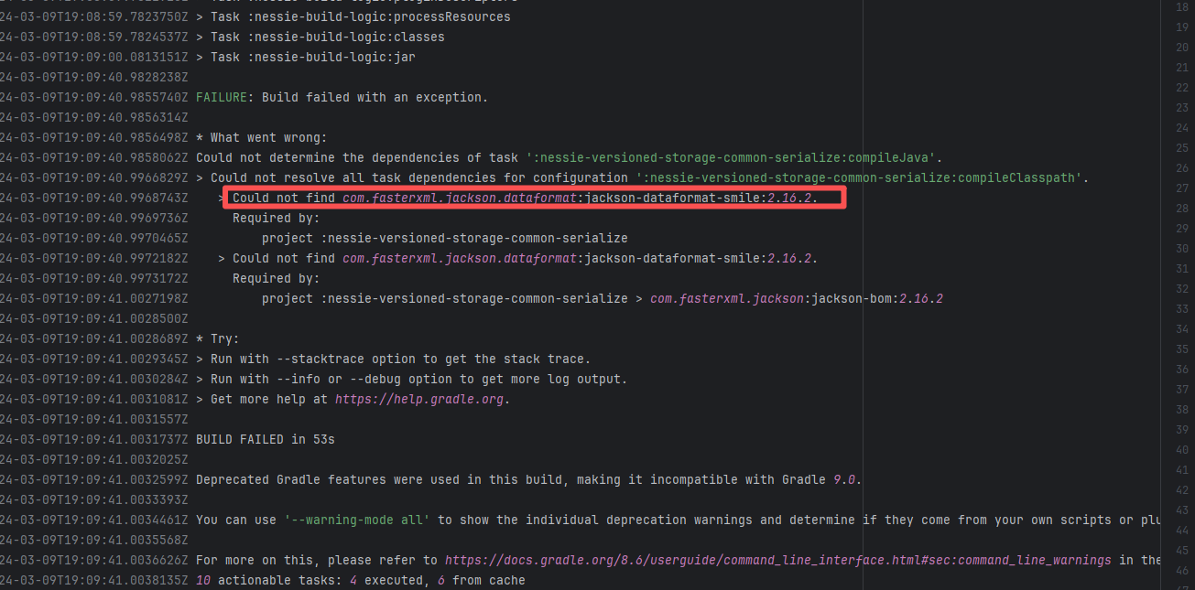Click the '10 actionable tasks' summary line

pos(360,580)
